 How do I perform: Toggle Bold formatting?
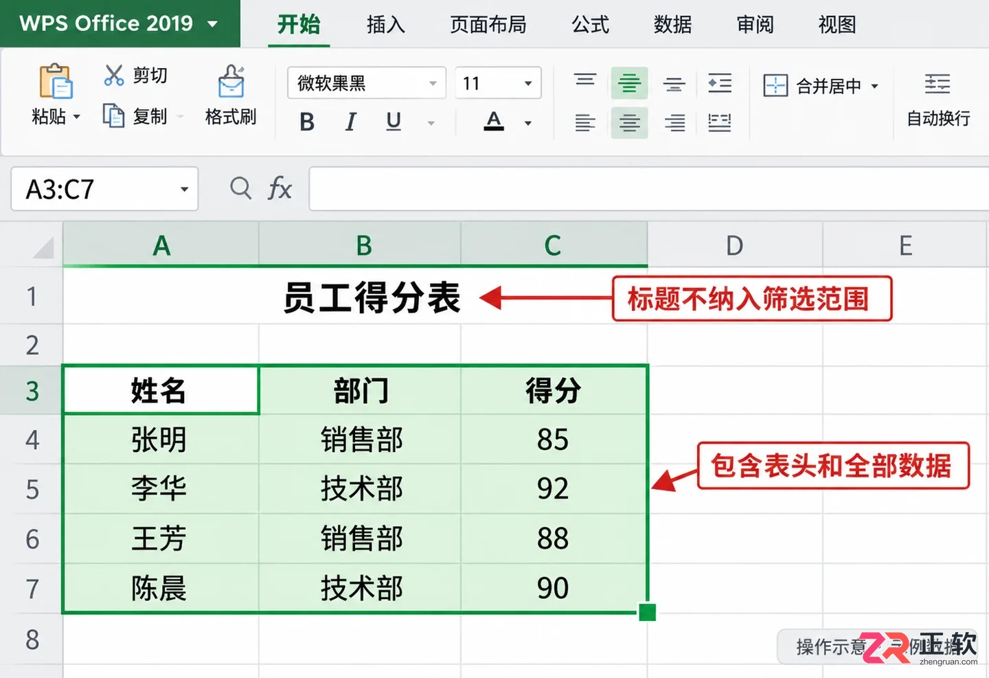coord(307,122)
